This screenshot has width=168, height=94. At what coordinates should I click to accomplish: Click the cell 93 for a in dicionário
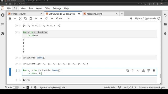coord(90,34)
